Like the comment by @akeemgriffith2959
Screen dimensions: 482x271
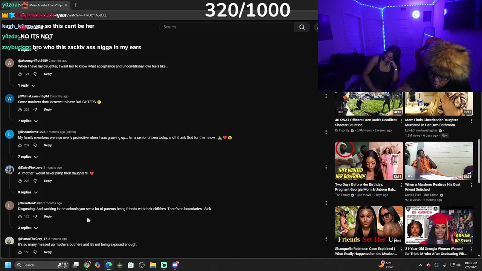pyautogui.click(x=20, y=74)
